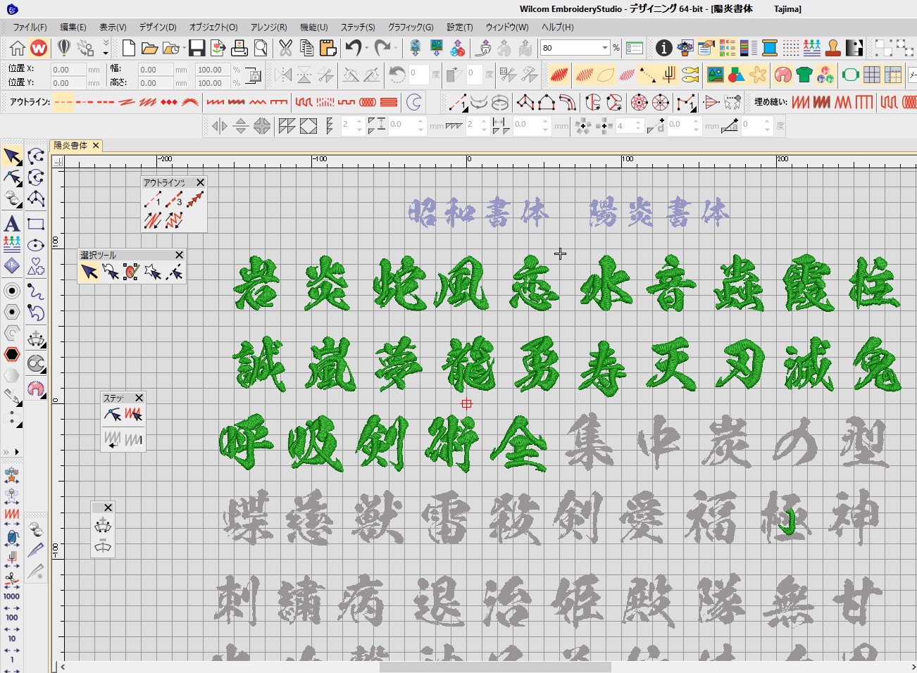Choose the Reshape Object tool

(x=12, y=178)
